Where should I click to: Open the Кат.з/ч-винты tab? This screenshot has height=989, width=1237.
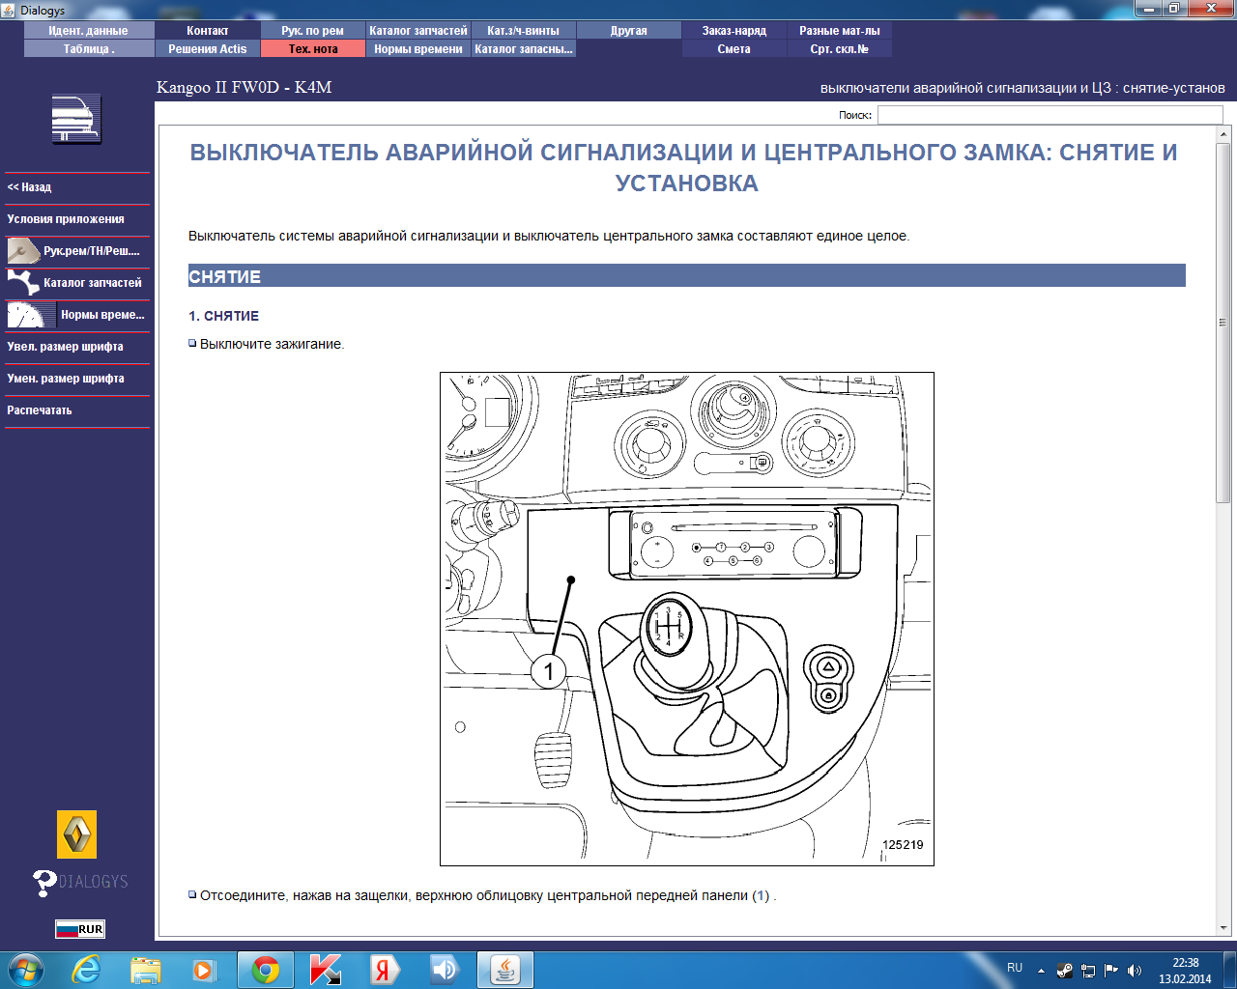pyautogui.click(x=524, y=31)
